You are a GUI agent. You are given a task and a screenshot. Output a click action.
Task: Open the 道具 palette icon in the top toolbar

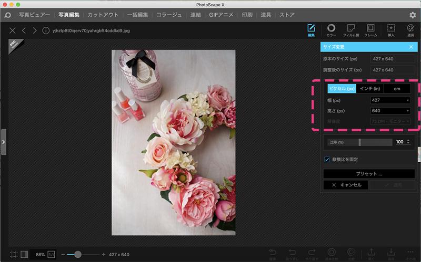coord(410,30)
